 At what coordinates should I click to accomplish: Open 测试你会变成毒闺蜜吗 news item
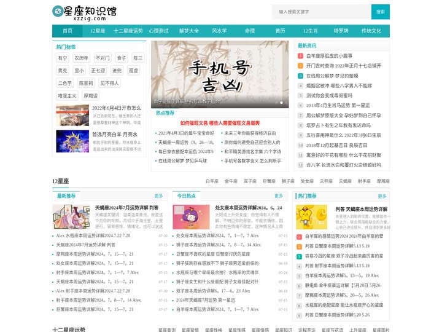click(x=329, y=95)
